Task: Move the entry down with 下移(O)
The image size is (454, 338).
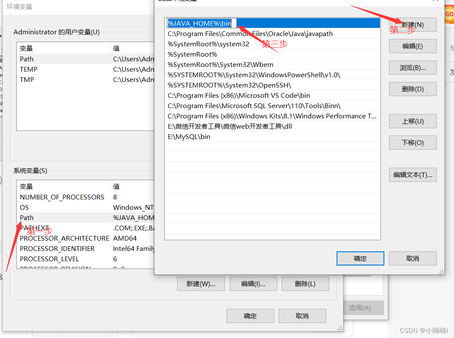Action: coord(412,142)
